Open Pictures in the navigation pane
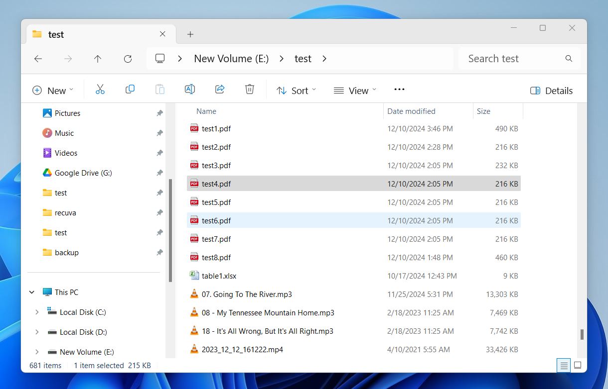Viewport: 608px width, 389px height. click(67, 113)
